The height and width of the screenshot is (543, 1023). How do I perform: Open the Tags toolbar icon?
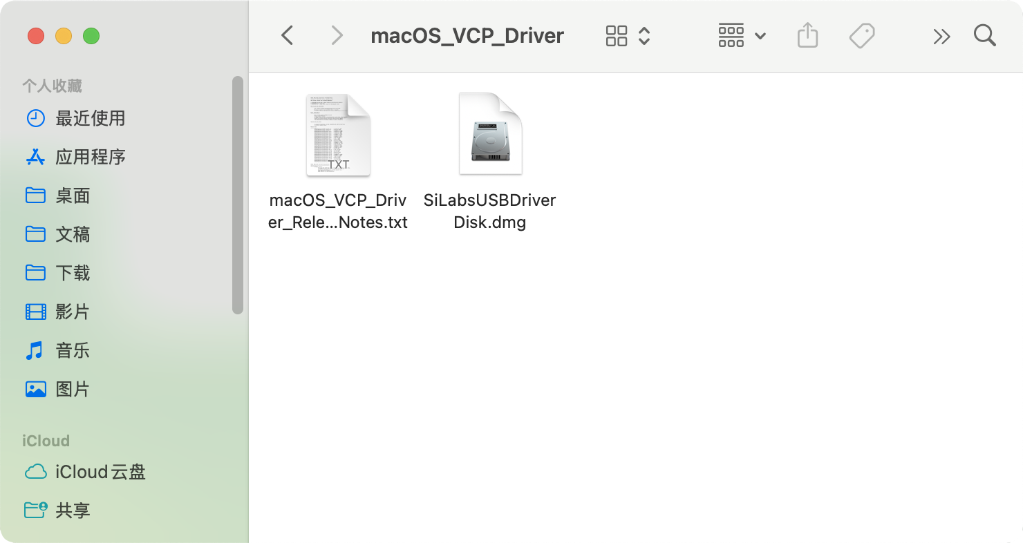click(x=862, y=35)
